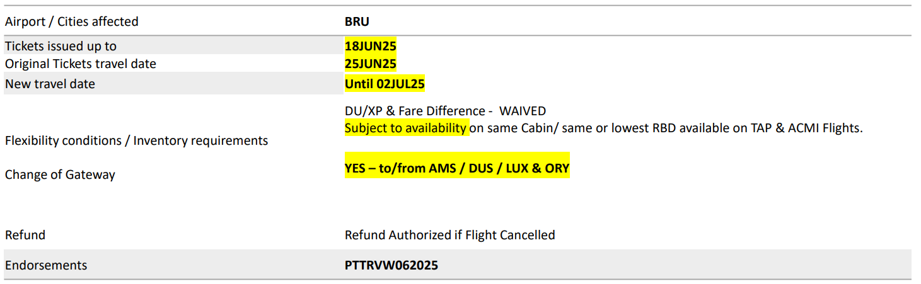Click the Change of Gateway label

click(x=60, y=174)
